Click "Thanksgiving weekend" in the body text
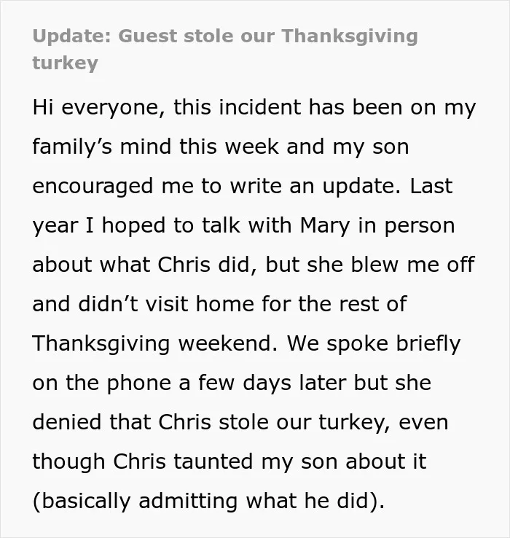This screenshot has width=510, height=538. coord(154,344)
